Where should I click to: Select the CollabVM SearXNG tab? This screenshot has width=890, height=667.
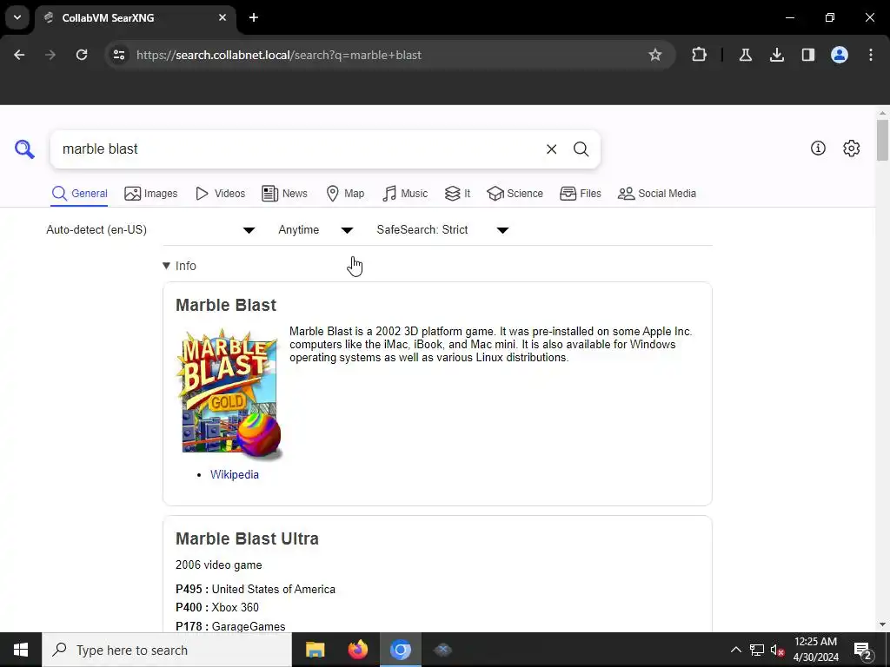click(135, 17)
